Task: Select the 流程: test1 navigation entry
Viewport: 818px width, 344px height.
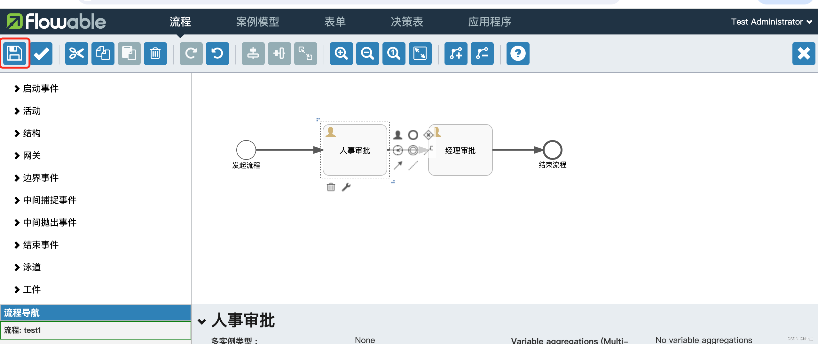Action: pyautogui.click(x=96, y=330)
